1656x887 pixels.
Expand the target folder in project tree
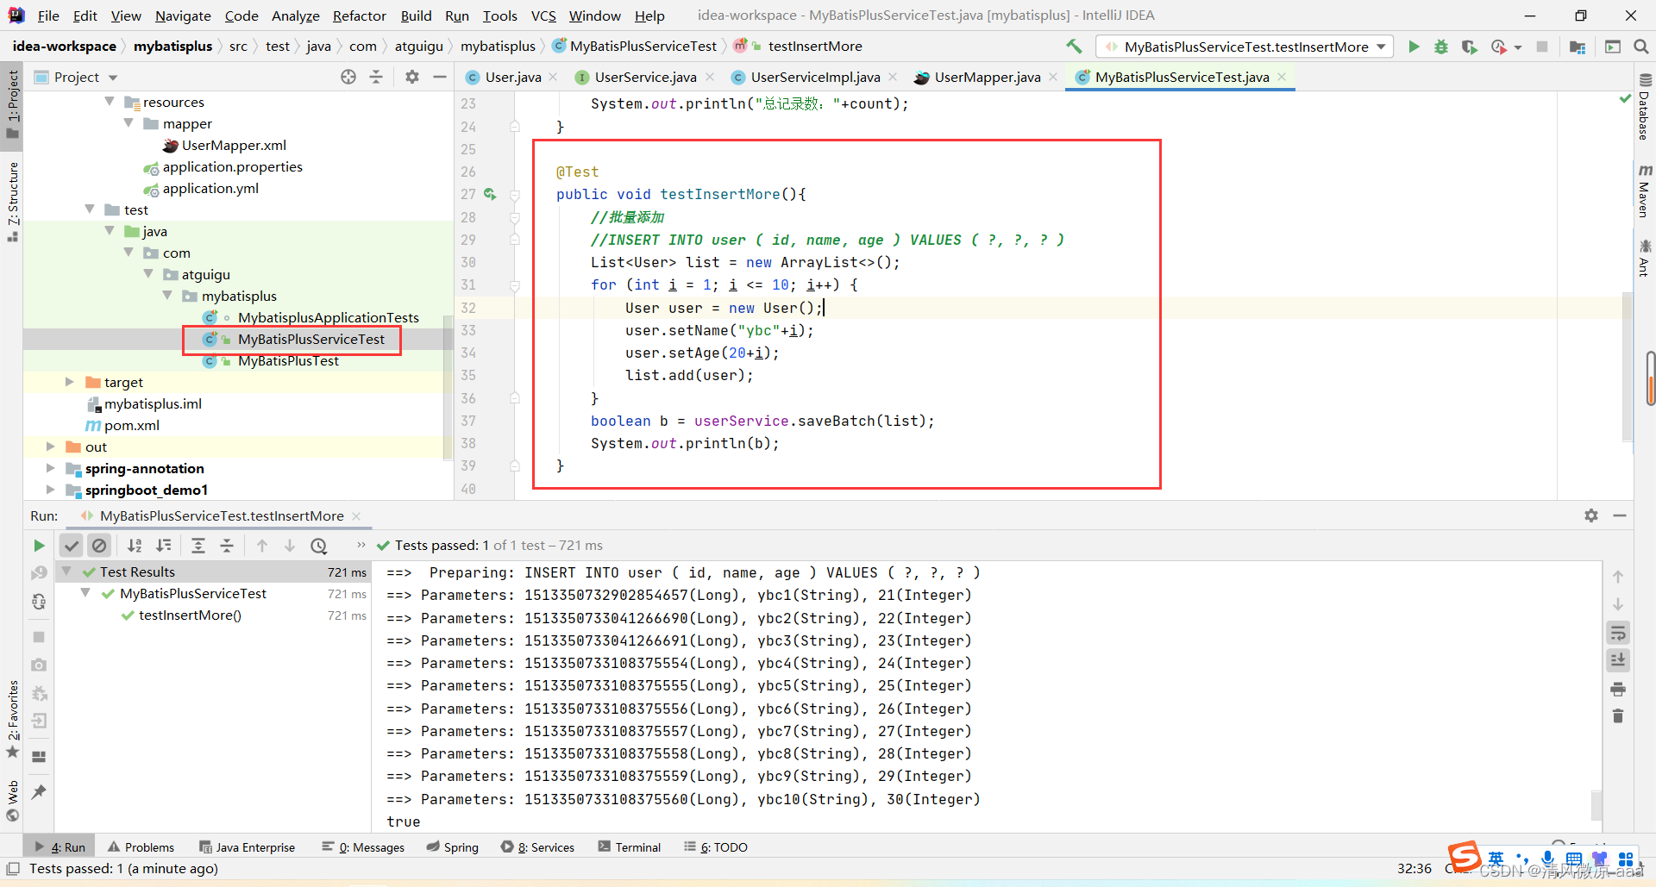[70, 382]
